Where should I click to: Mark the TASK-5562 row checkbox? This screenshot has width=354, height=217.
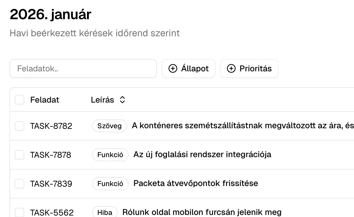(x=19, y=212)
